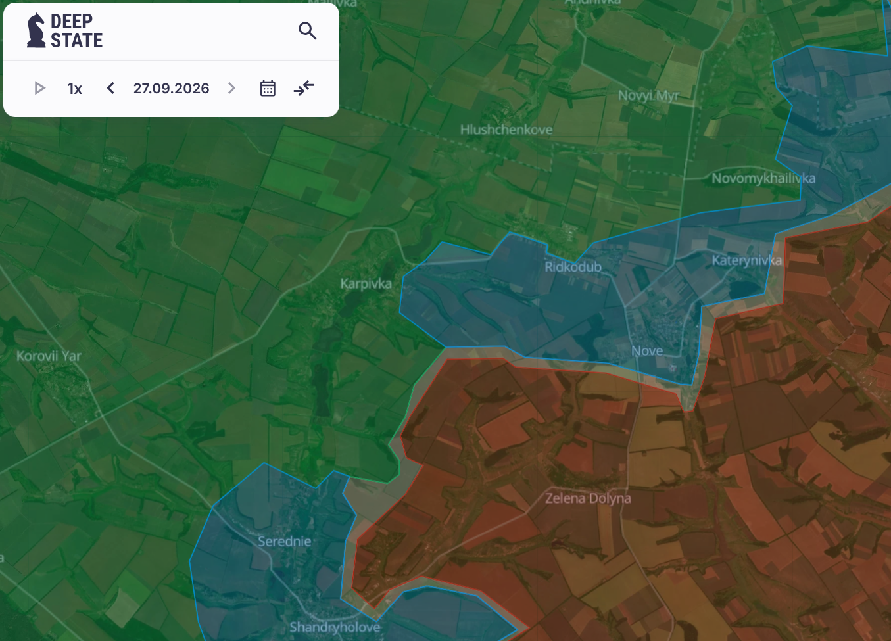This screenshot has height=641, width=891.
Task: Advance to next date with right chevron
Action: (x=231, y=88)
